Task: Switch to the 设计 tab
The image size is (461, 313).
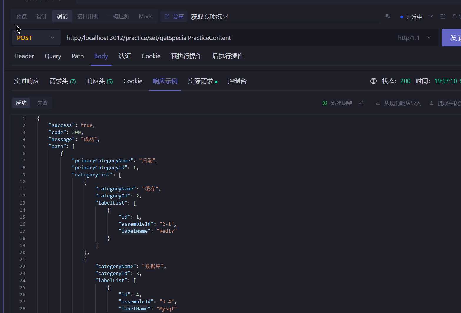Action: click(x=42, y=16)
